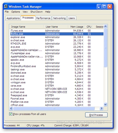This screenshot has height=133, width=118.
Task: Close the Windows Task Manager window
Action: click(110, 7)
